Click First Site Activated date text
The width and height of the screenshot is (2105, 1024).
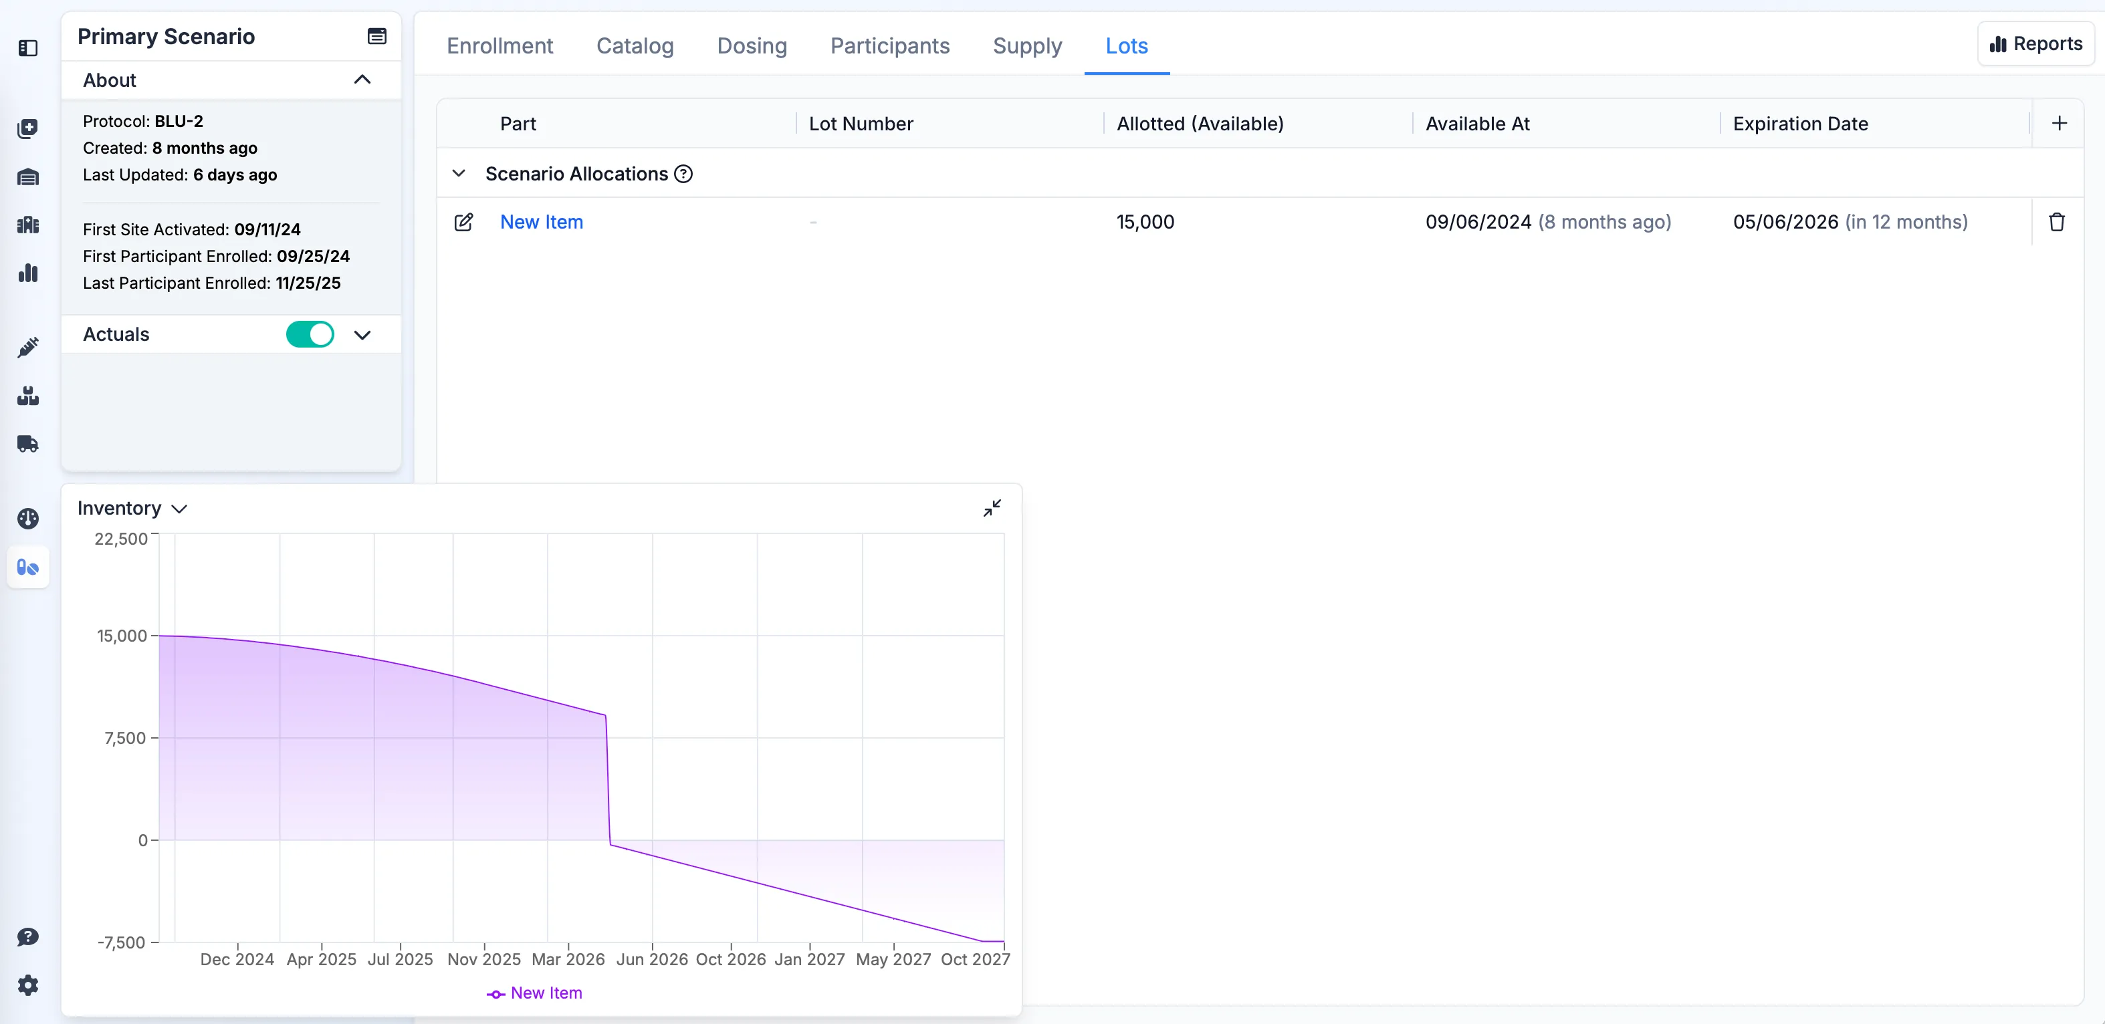(x=191, y=229)
